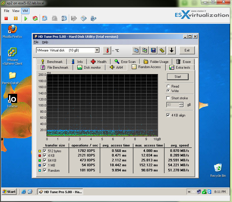The height and width of the screenshot is (202, 232).
Task: Switch to the Health tab
Action: pyautogui.click(x=99, y=62)
